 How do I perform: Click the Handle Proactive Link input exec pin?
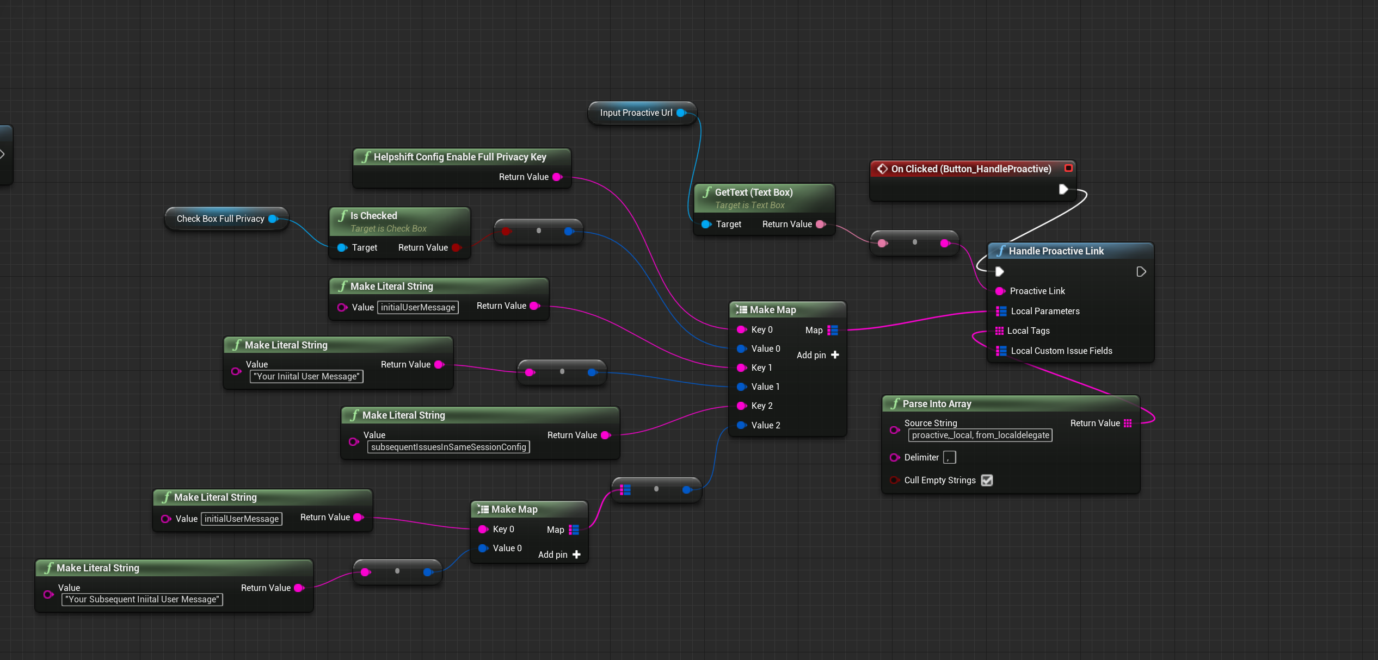(999, 271)
